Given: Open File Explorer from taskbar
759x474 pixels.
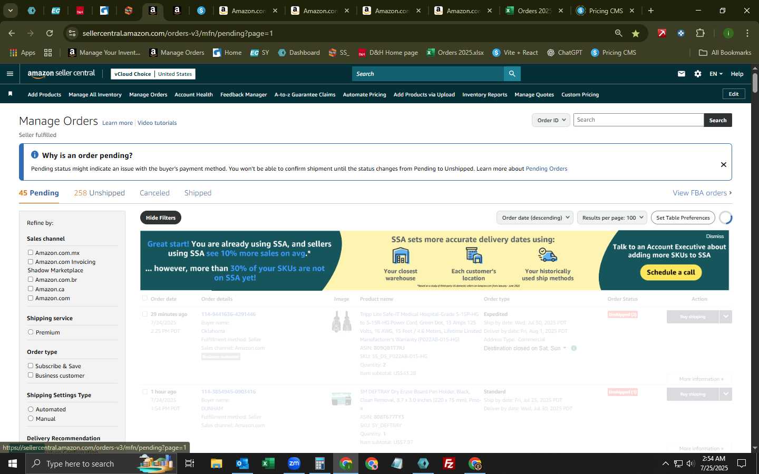Looking at the screenshot, I should pos(217,463).
